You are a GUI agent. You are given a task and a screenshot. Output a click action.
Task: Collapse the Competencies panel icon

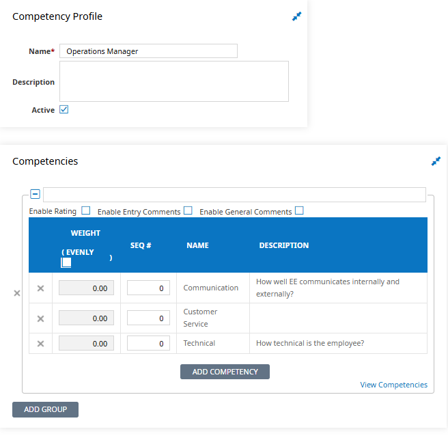coord(436,161)
